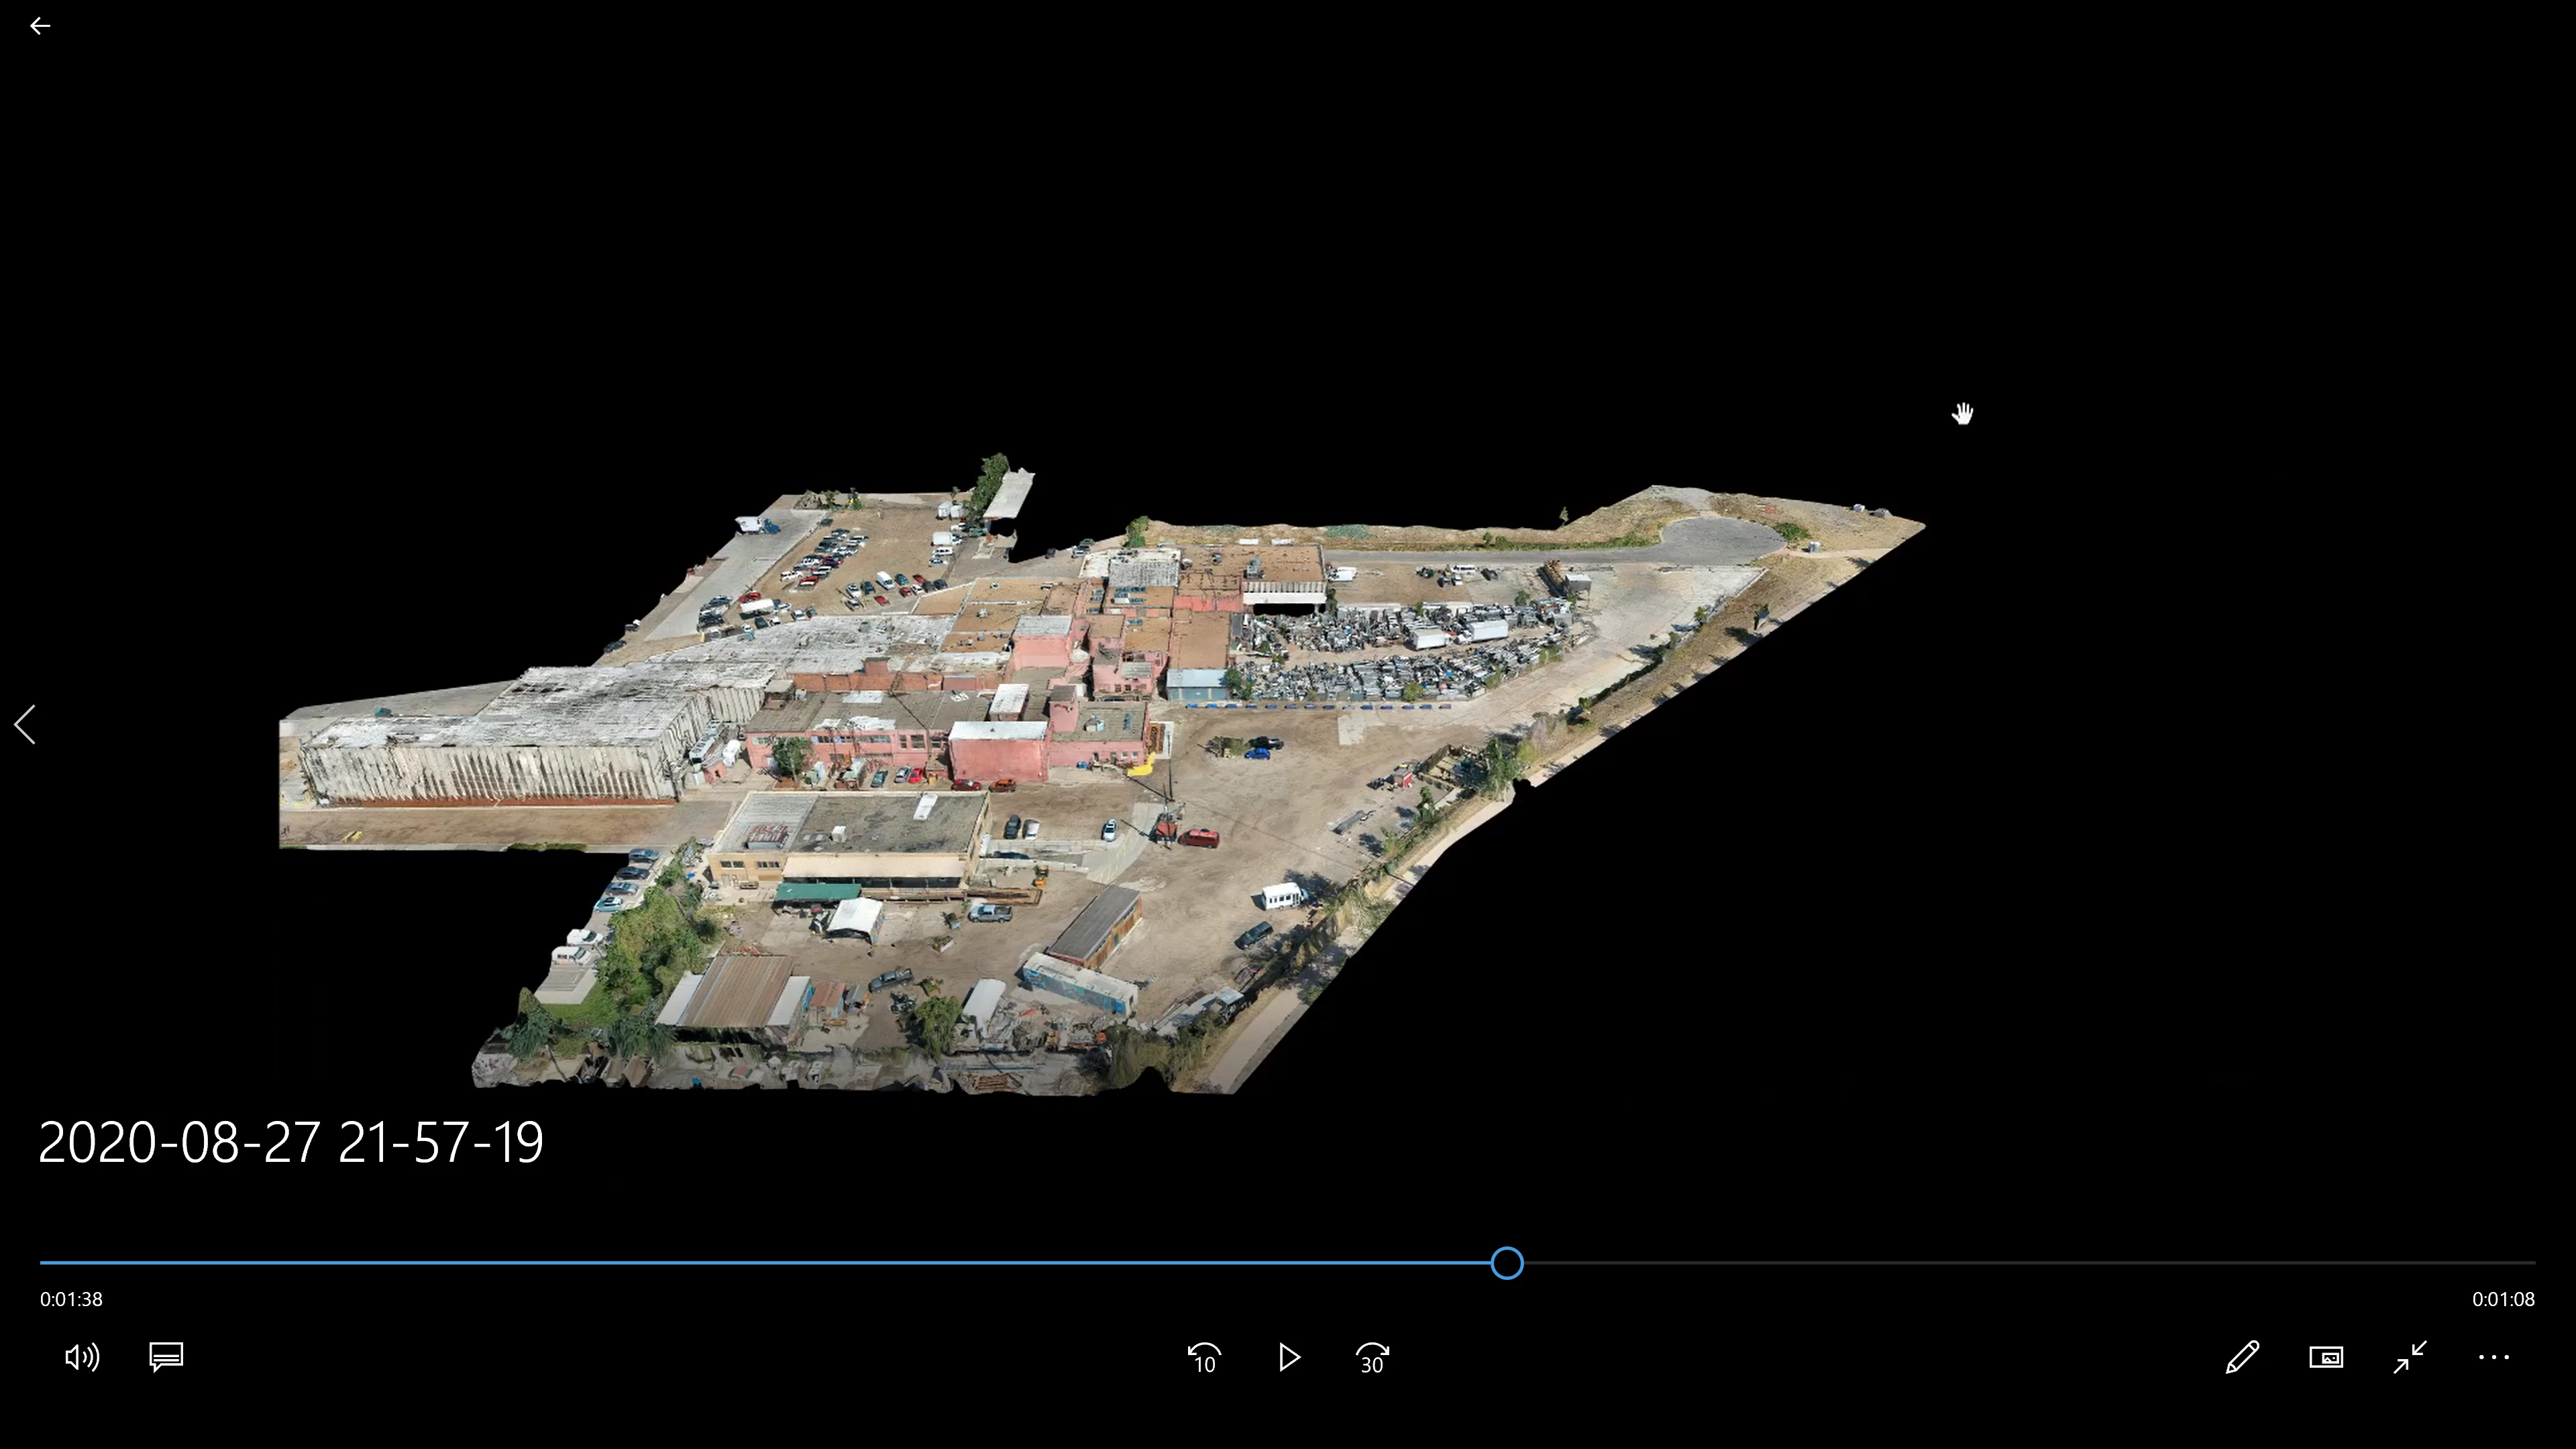
Task: Go to previous video with left chevron
Action: [26, 724]
